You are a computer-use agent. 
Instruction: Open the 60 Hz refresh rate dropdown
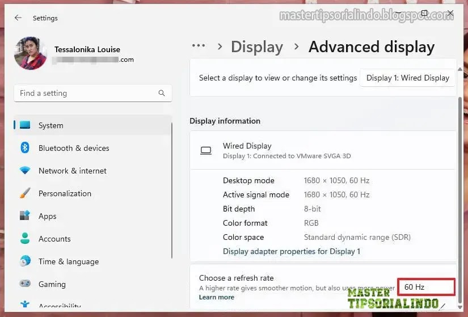[x=426, y=287]
